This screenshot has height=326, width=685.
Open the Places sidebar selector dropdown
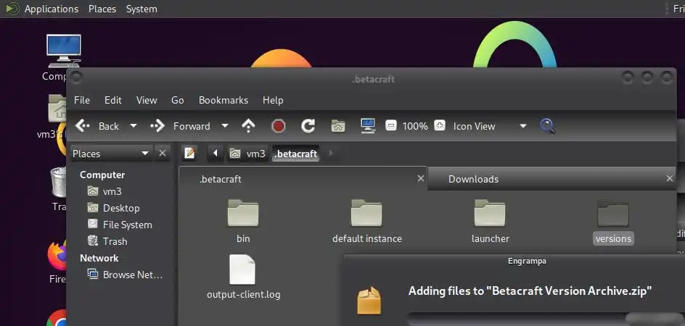click(112, 153)
